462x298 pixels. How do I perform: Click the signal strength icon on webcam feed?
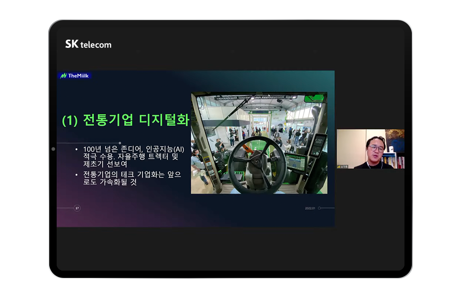[339, 166]
